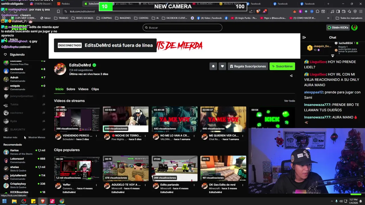Click the magnifier icon in the Buscar box
Viewport: 365px width, 205px height.
click(x=146, y=28)
